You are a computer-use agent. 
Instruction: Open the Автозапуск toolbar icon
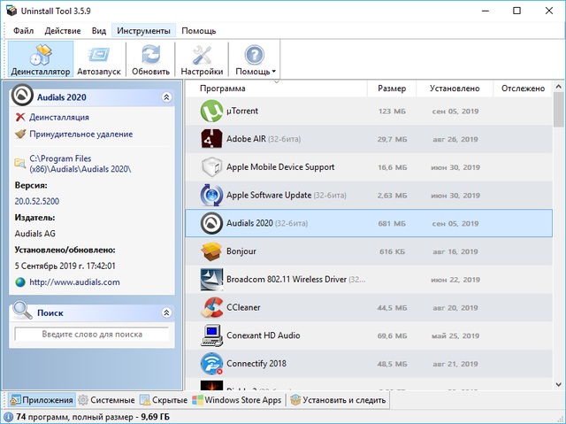(x=99, y=54)
